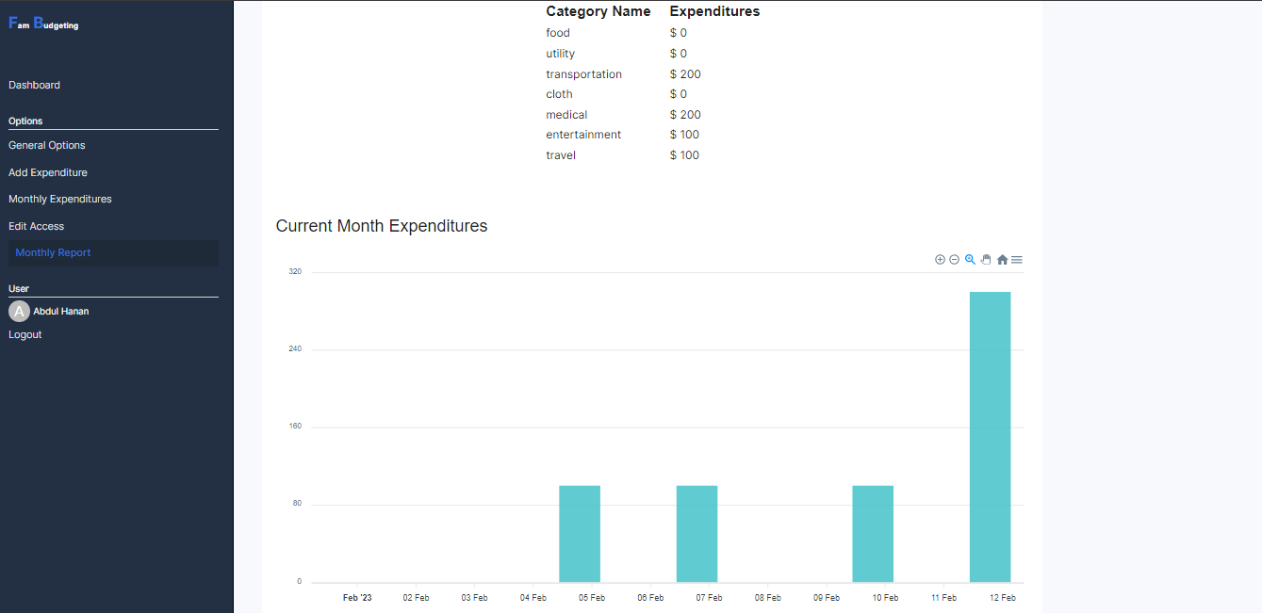Click the chart zoom in icon
Screen dimensions: 1262x613
[x=940, y=260]
